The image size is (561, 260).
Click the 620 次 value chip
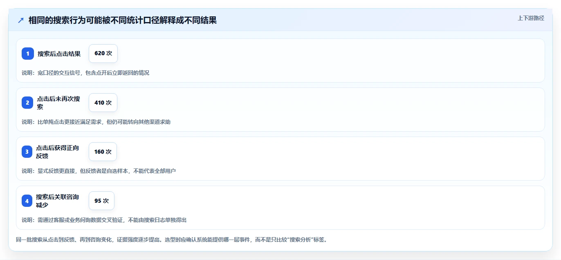pos(103,54)
